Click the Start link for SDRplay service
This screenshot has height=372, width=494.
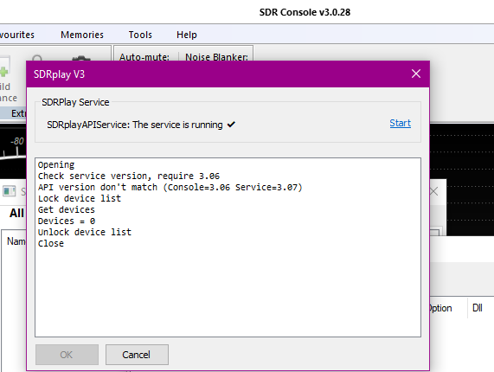400,123
